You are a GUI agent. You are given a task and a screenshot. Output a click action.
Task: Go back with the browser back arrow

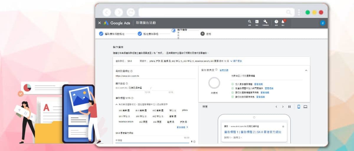point(107,12)
